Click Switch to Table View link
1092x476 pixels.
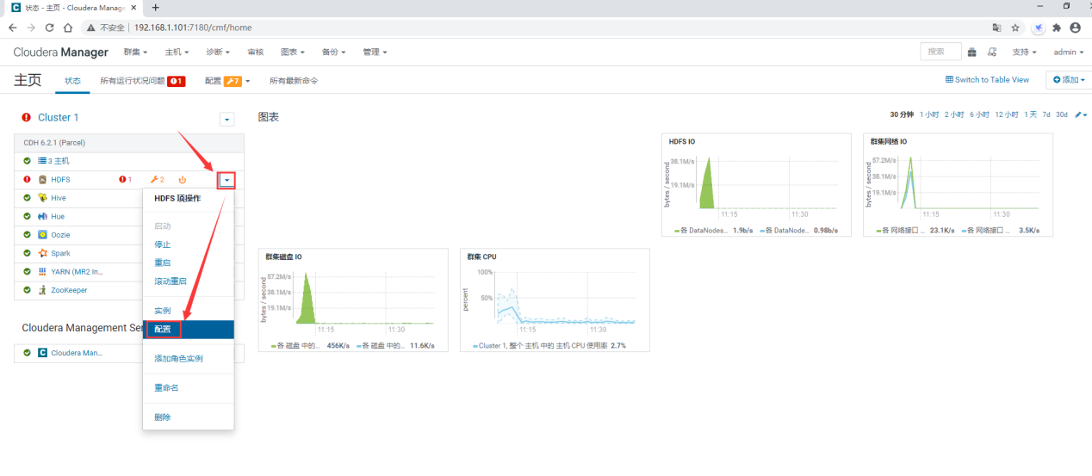[x=987, y=80]
